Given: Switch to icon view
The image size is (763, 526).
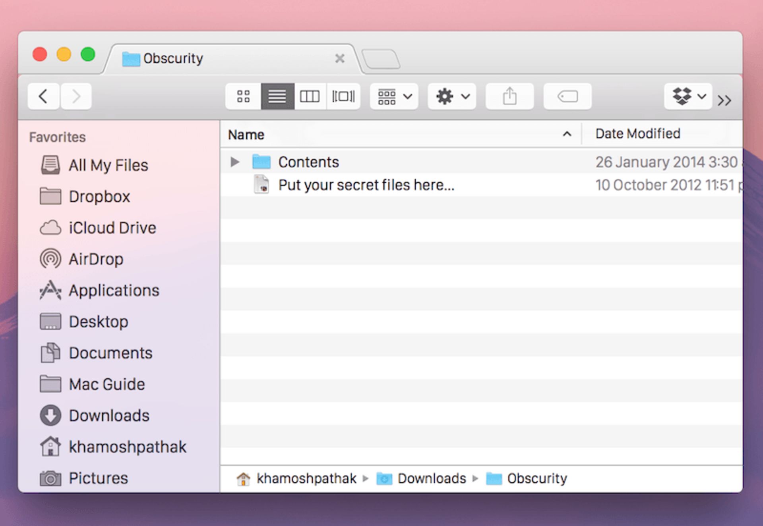Looking at the screenshot, I should coord(243,96).
